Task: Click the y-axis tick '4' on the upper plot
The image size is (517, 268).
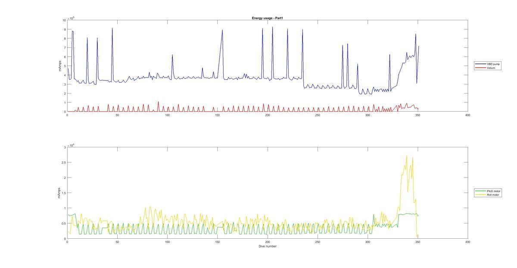Action: click(x=65, y=75)
